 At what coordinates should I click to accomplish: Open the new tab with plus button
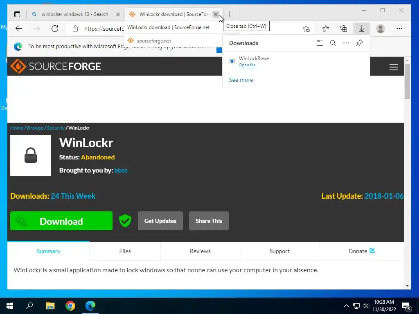coord(230,14)
